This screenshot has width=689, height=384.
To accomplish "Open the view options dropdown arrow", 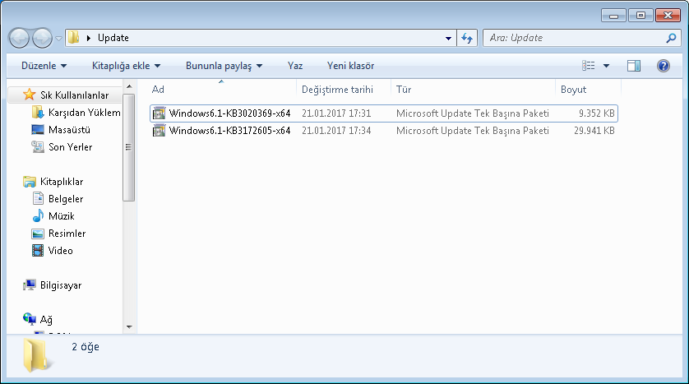I will point(607,66).
